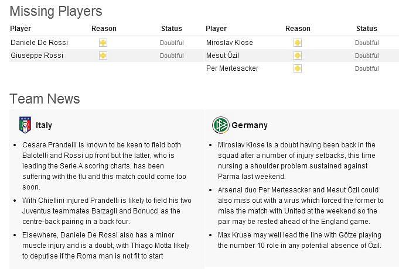Viewport: 399px width, 269px height.
Task: Click Miroslav Klose's injury reason icon
Action: pos(298,43)
